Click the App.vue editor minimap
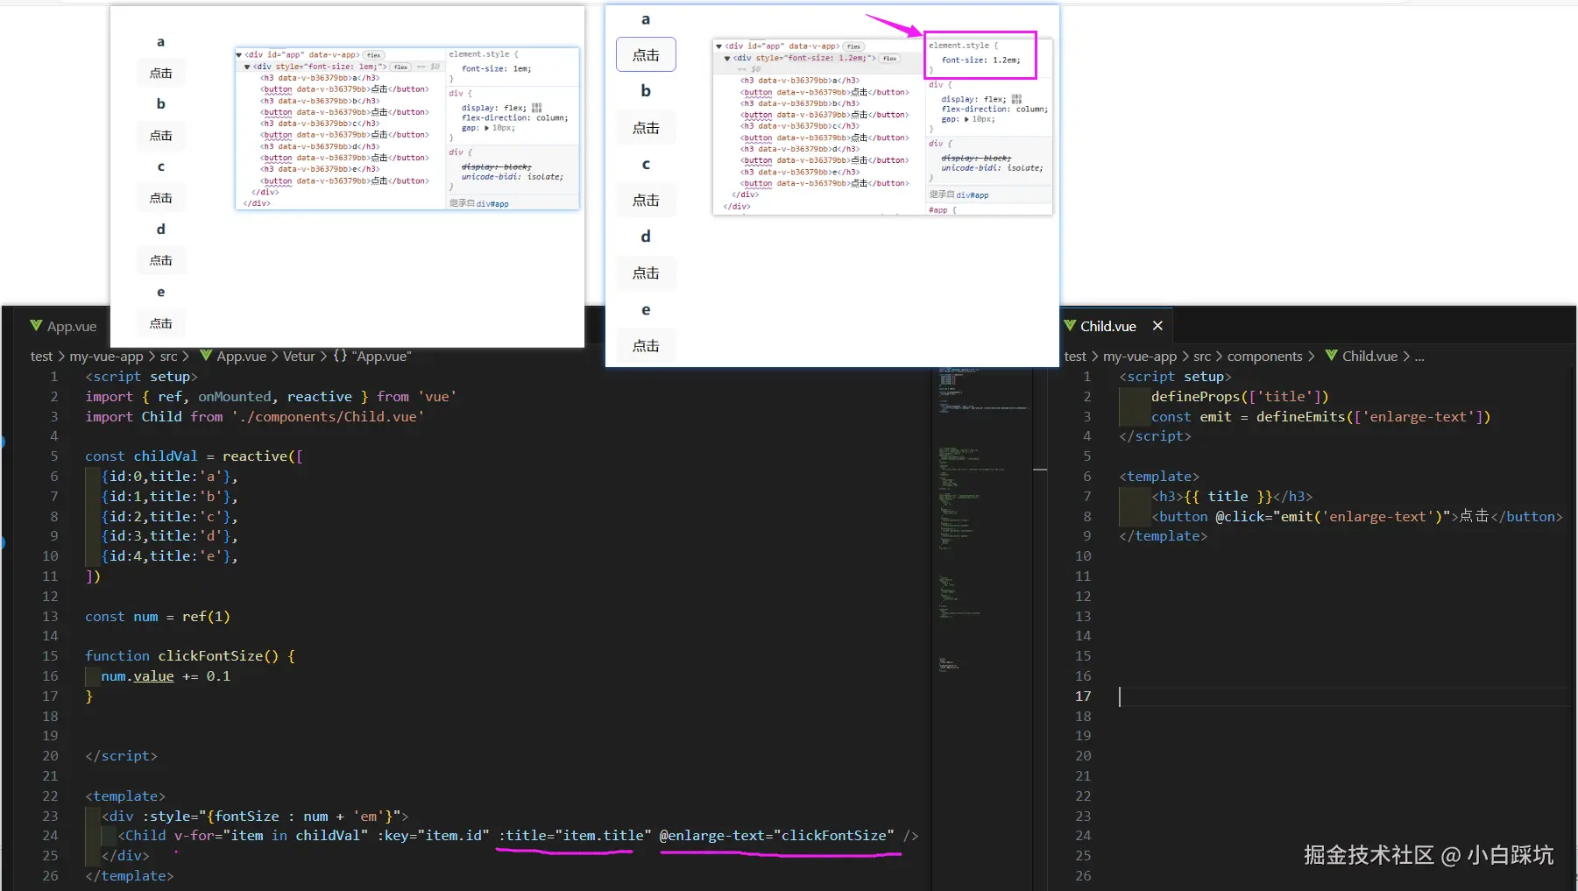Viewport: 1578px width, 891px height. [x=984, y=521]
